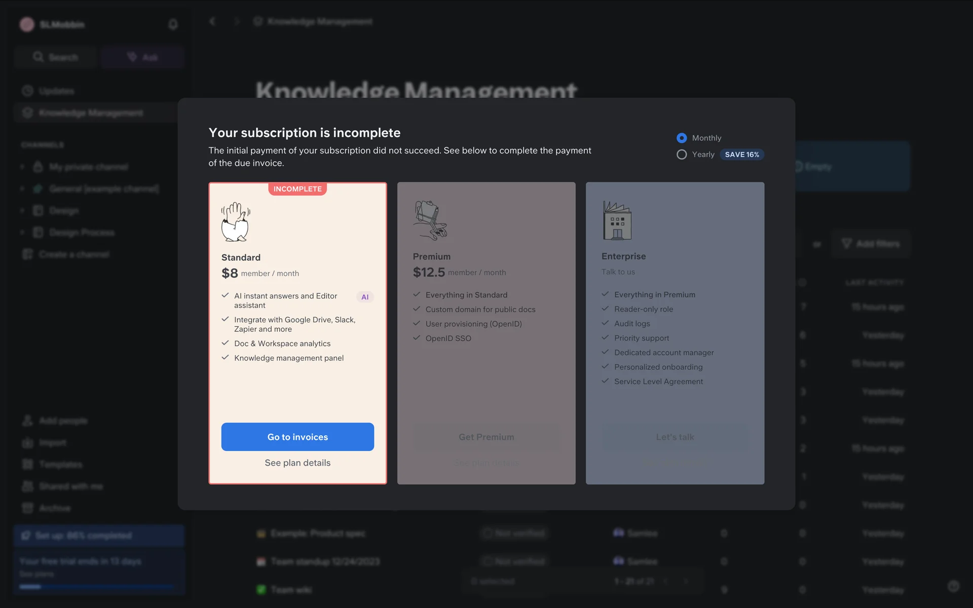Image resolution: width=973 pixels, height=608 pixels.
Task: Open See plan details under Standard
Action: (x=297, y=463)
